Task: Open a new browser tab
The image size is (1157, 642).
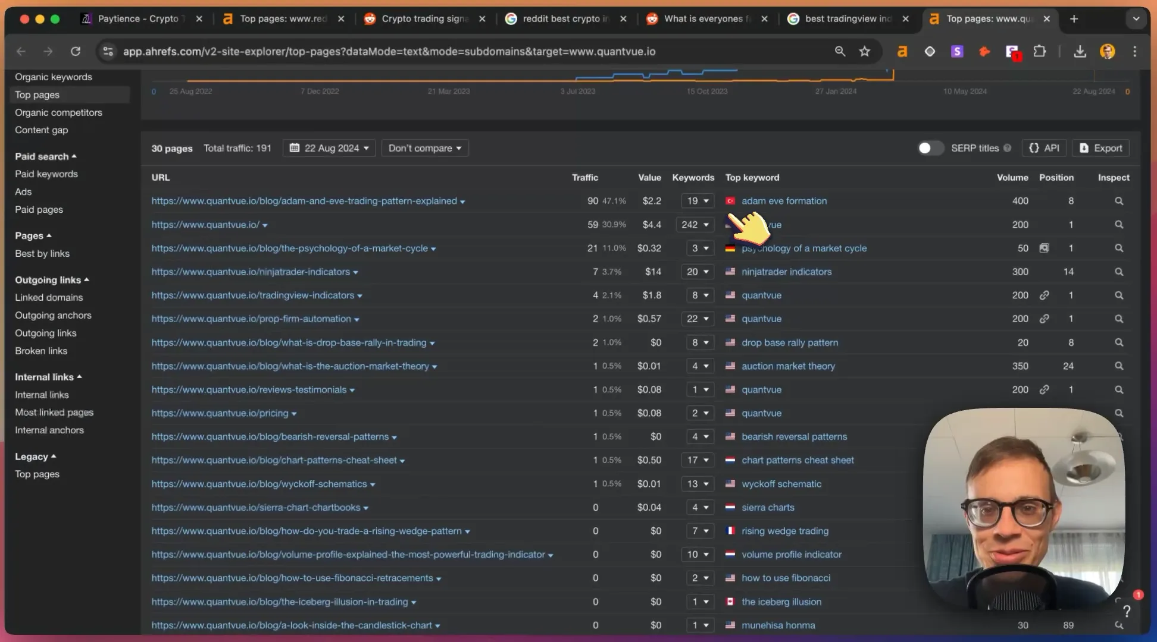Action: tap(1074, 19)
